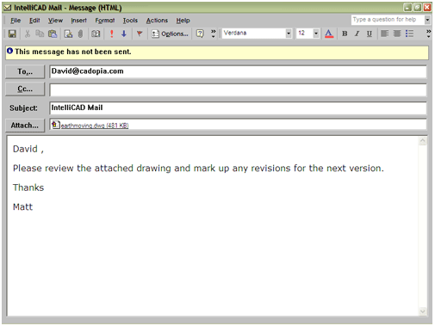Click the Copy icon

point(40,34)
